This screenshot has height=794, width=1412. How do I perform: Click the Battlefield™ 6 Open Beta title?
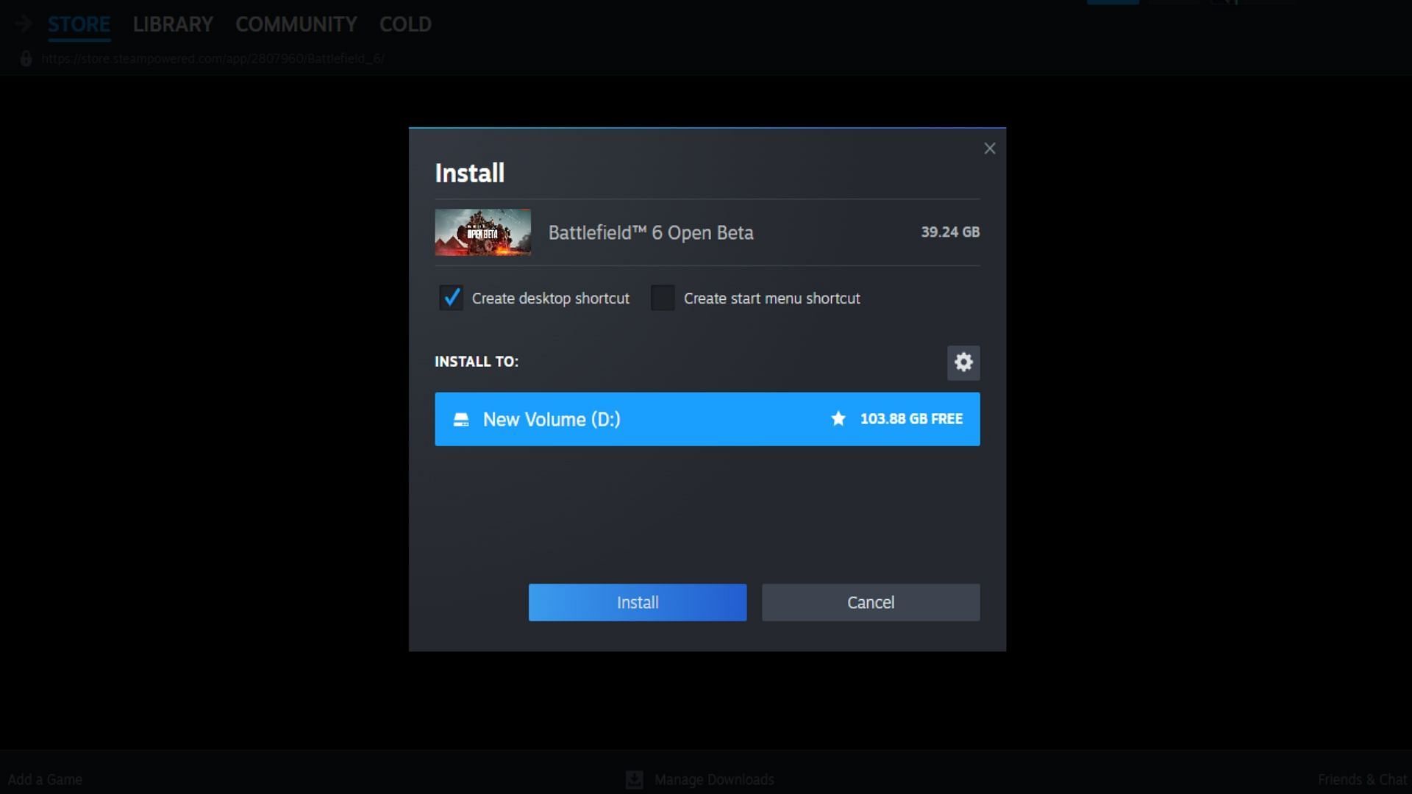651,233
